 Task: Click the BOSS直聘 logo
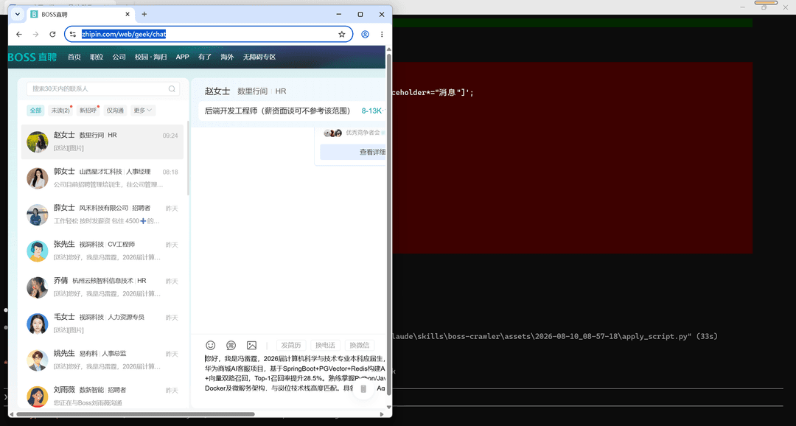click(32, 57)
